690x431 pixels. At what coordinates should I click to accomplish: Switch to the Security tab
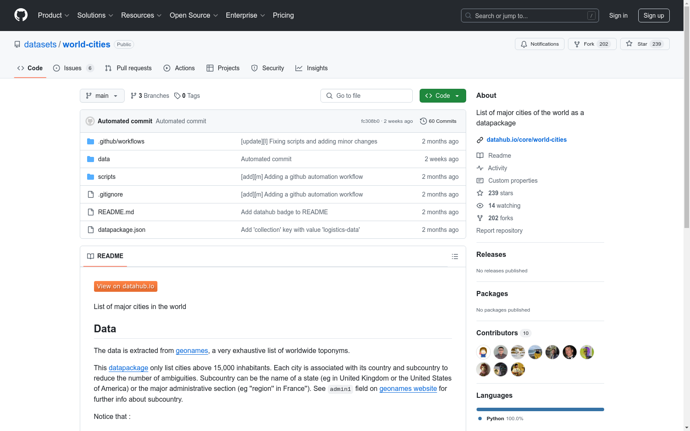coord(267,68)
